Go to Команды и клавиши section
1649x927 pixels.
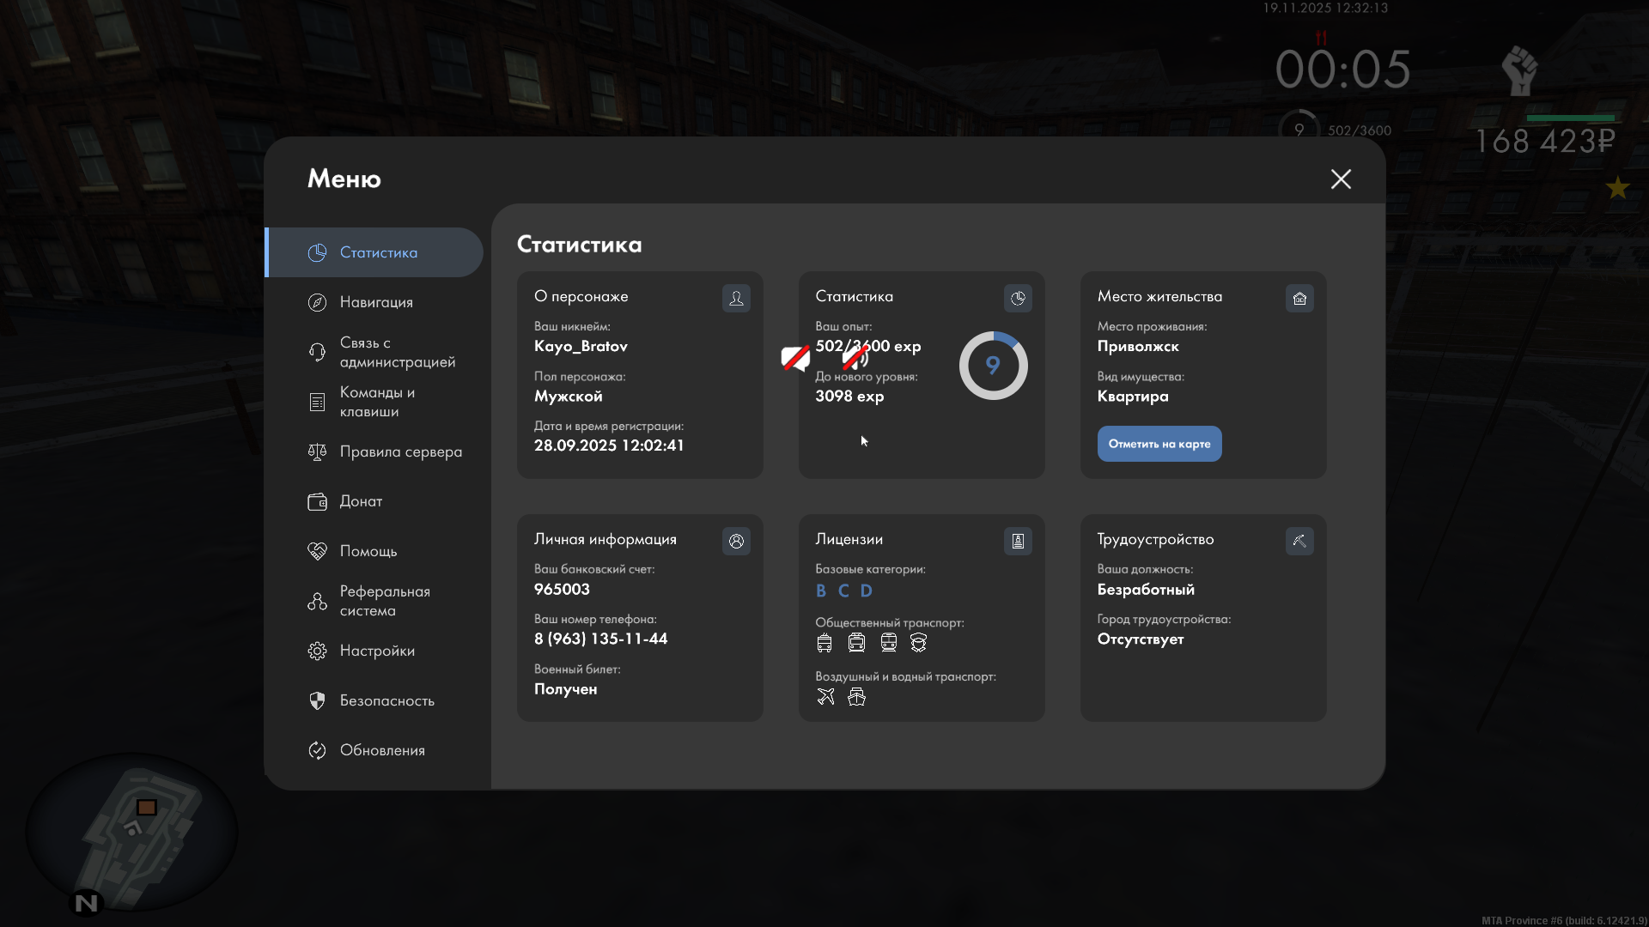[x=376, y=402]
